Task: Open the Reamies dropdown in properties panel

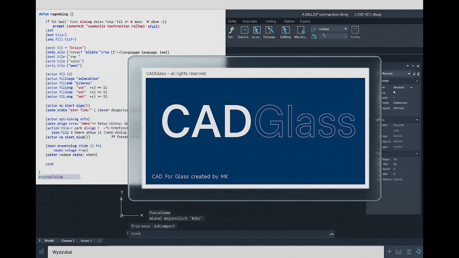Action: 397,73
